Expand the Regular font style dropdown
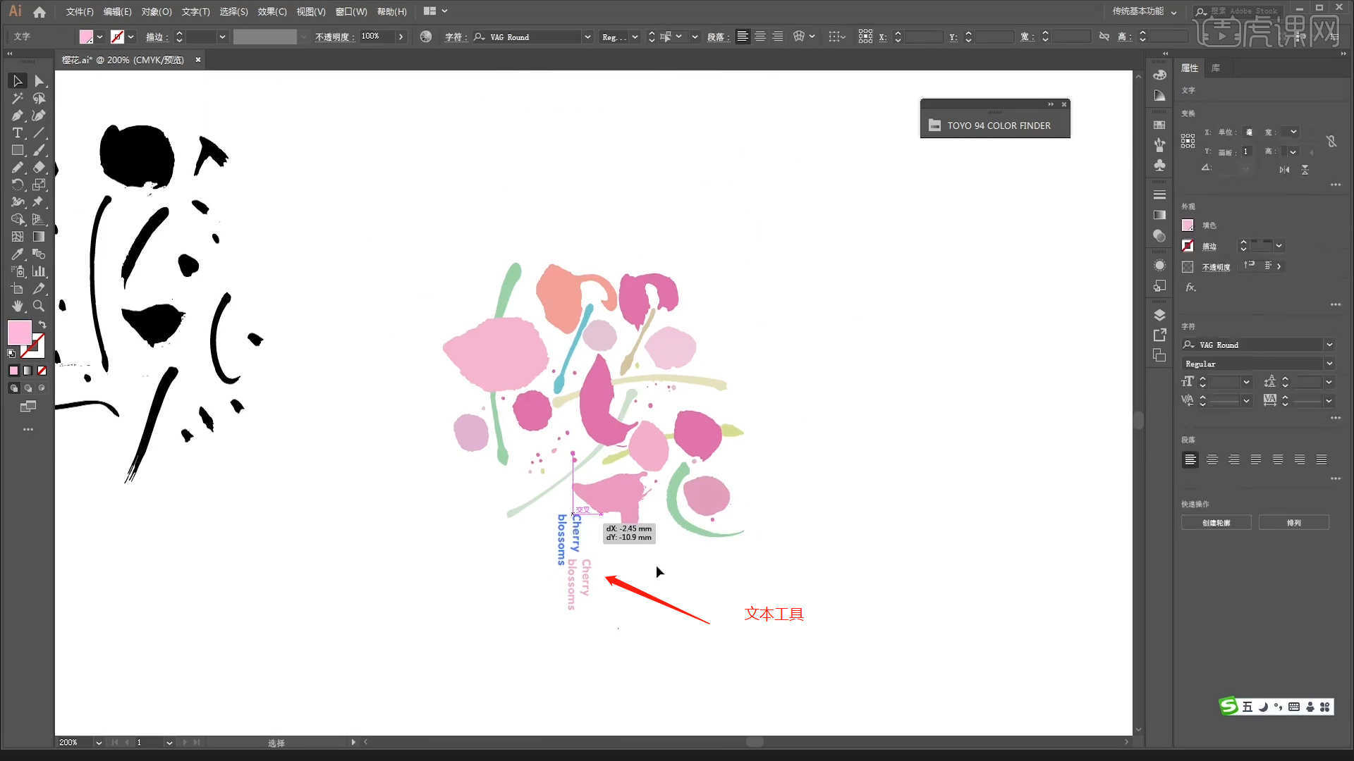The image size is (1354, 761). click(1330, 362)
